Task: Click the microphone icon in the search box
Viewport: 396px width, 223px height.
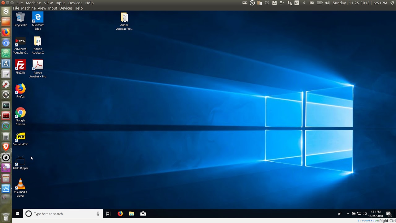Action: tap(98, 214)
